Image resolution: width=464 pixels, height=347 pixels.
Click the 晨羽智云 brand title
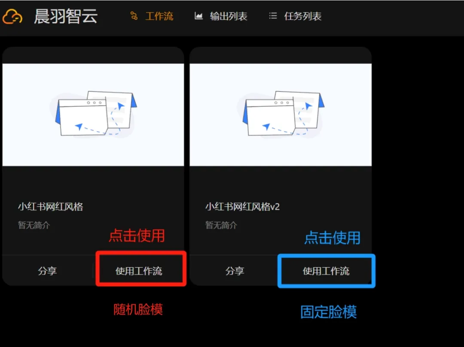(66, 16)
